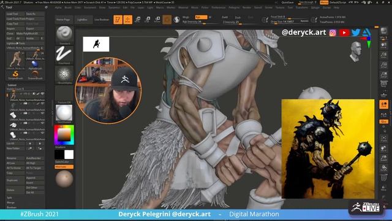
Task: Click the Export button in Tool panel
Action: coord(35,29)
